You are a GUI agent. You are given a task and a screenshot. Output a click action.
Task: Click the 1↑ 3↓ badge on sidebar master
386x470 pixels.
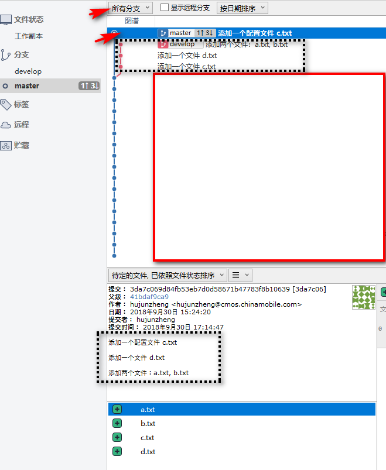pyautogui.click(x=89, y=86)
